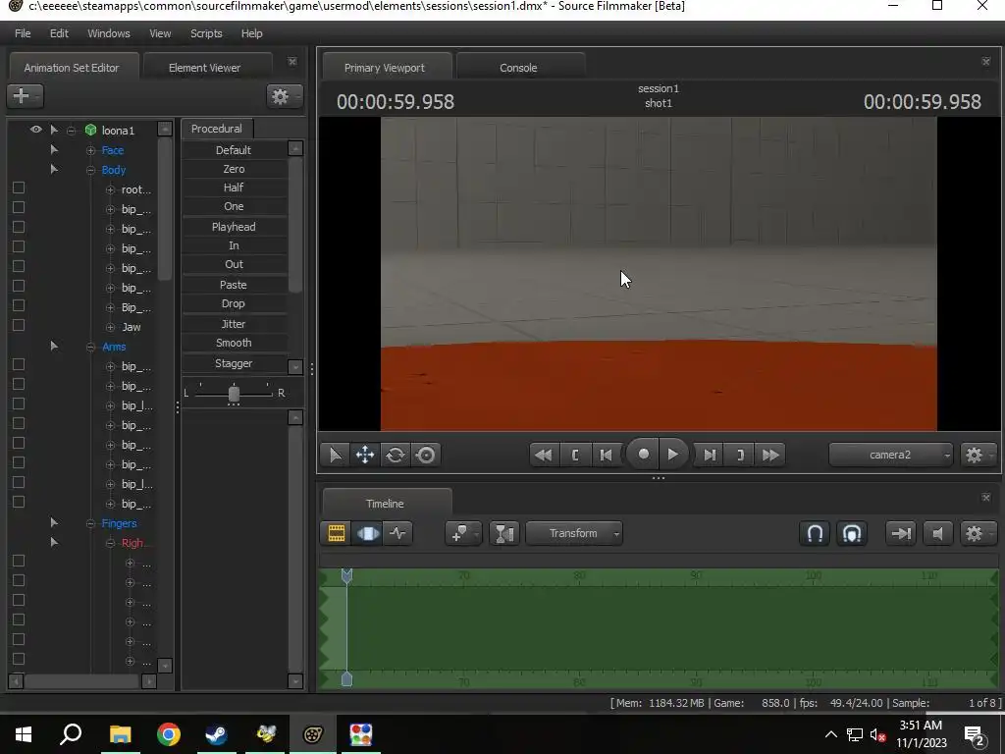Check the box beside Bip_ capitalized row
1005x754 pixels.
(19, 306)
